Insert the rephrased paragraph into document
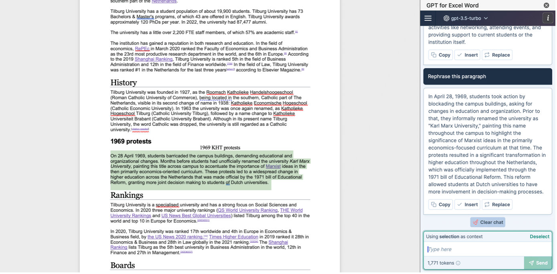Image resolution: width=557 pixels, height=274 pixels. point(467,204)
